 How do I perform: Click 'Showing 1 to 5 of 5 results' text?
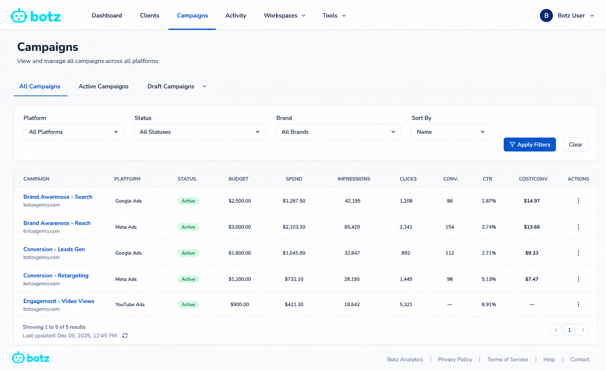54,327
